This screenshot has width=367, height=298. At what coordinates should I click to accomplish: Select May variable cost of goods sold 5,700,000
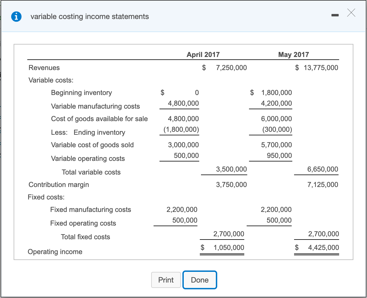coord(277,145)
